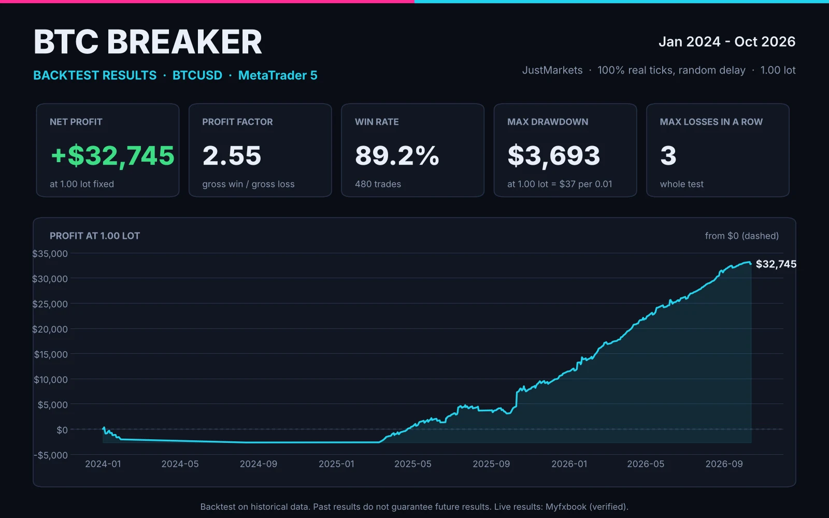
Task: Click the BACKTEST RESULTS label
Action: 95,75
